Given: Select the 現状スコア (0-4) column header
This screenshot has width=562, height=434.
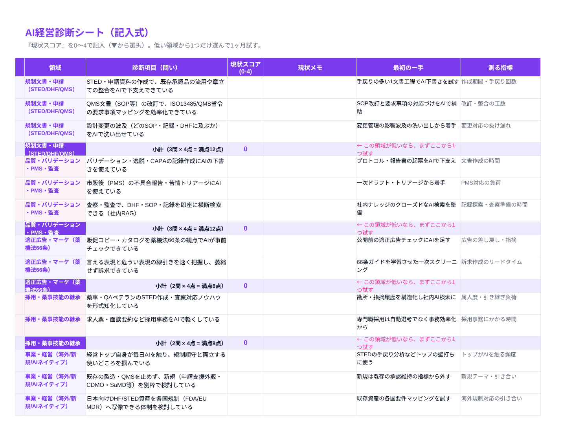Looking at the screenshot, I should [x=246, y=68].
